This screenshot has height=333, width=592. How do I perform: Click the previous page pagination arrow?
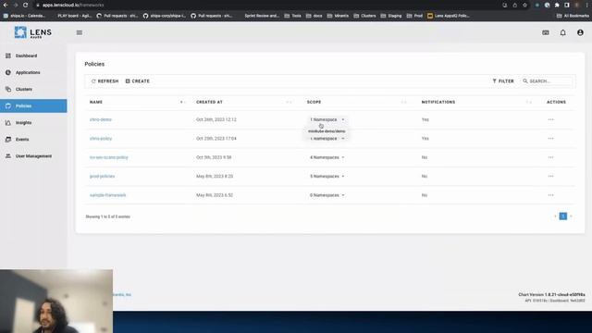555,216
